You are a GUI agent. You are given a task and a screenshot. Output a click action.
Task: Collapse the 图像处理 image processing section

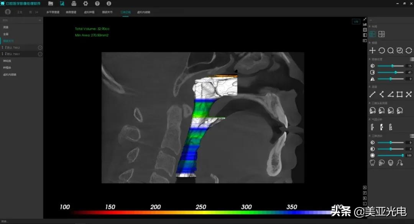click(x=370, y=59)
